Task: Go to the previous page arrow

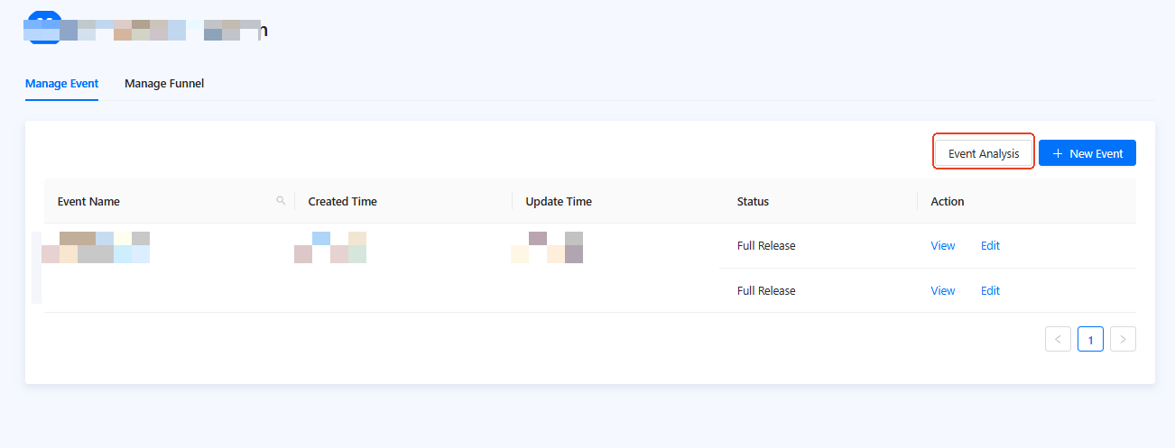Action: tap(1058, 339)
